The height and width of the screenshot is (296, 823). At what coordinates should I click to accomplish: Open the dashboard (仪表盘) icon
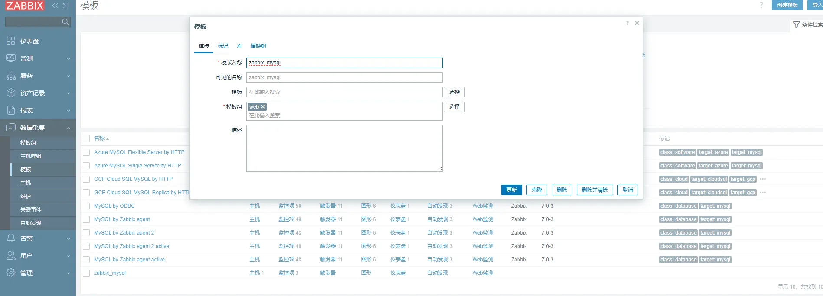point(11,41)
